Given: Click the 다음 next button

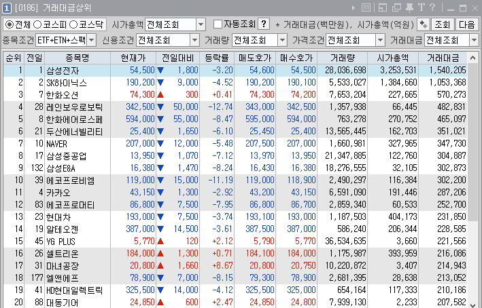Looking at the screenshot, I should 467,24.
